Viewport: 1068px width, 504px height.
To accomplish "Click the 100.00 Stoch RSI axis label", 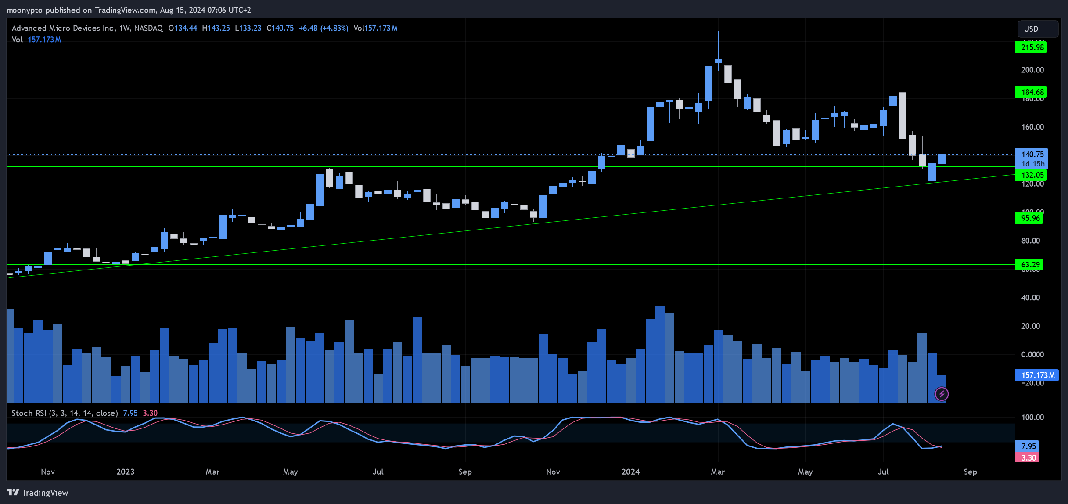I will click(x=1032, y=418).
